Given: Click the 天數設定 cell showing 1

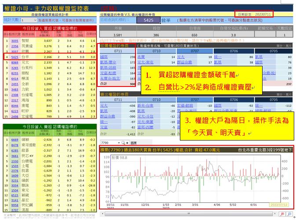Looking at the screenshot, I should pos(284,35).
